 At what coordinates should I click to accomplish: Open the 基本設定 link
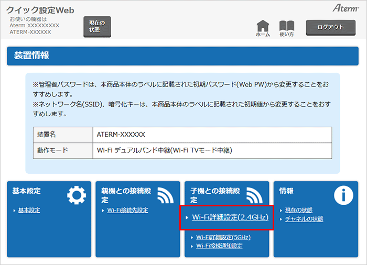(x=29, y=211)
